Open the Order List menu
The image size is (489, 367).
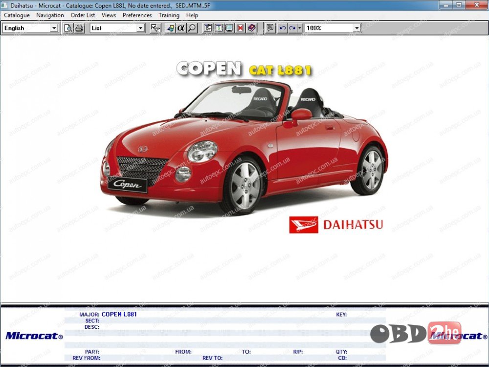point(83,15)
